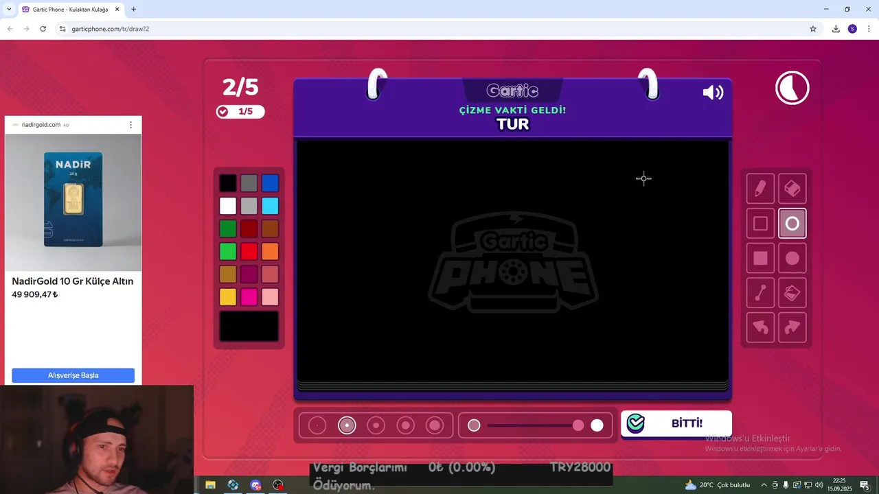The image size is (879, 494).
Task: Click on the black drawing canvas
Action: pyautogui.click(x=512, y=261)
